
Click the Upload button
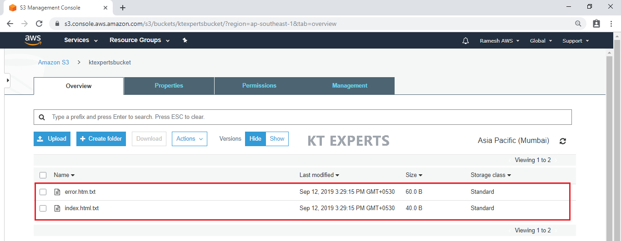click(x=52, y=139)
